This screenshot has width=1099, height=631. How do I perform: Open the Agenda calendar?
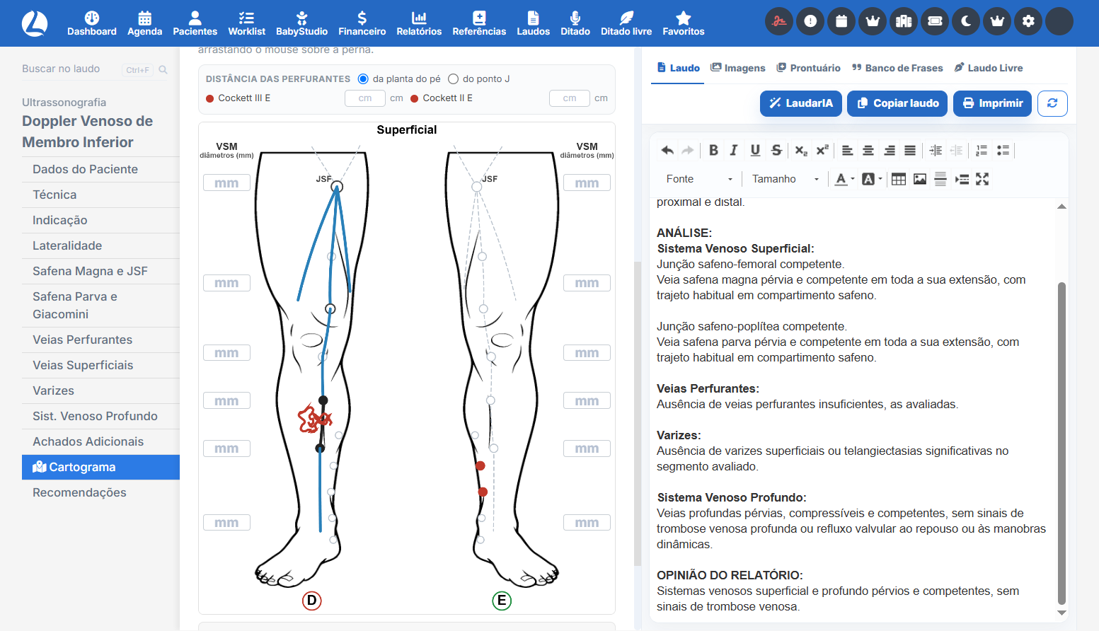(144, 23)
